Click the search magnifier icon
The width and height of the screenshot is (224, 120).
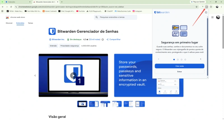pyautogui.click(x=97, y=17)
